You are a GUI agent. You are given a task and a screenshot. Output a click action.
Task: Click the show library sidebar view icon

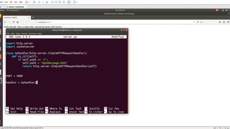coord(52,2)
